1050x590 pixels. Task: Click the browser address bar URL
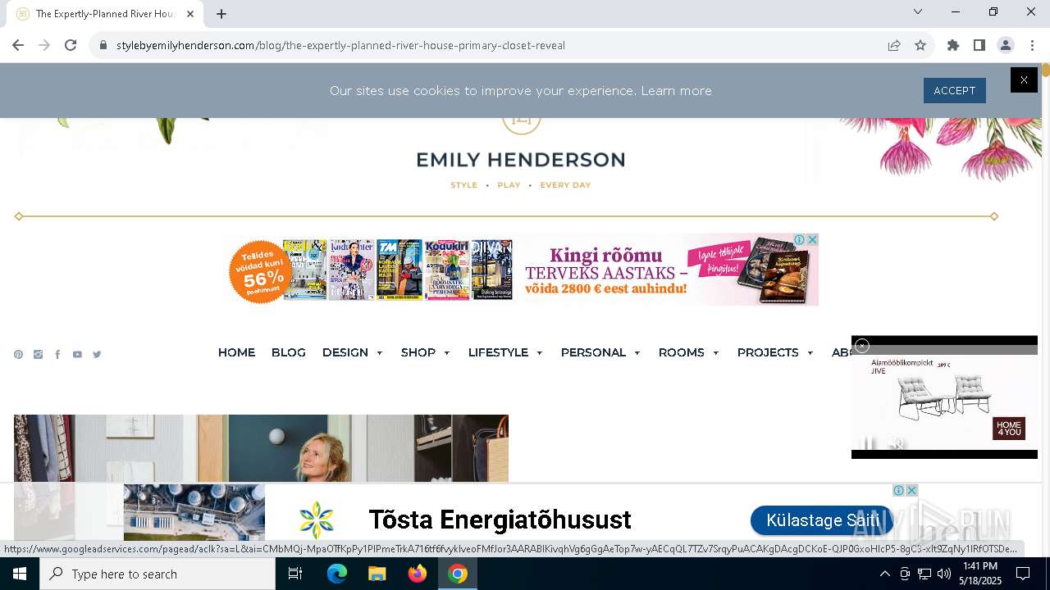coord(340,45)
